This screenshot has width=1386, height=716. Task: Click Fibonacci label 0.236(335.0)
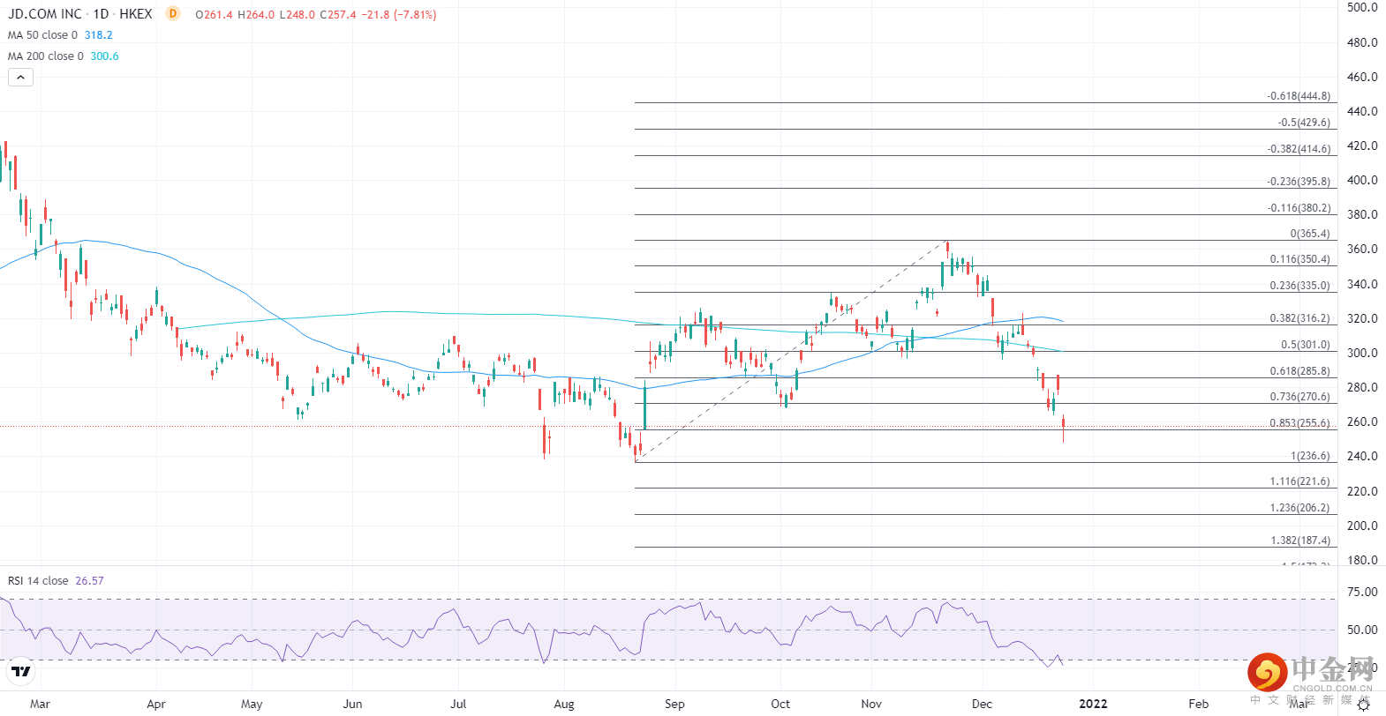[x=1300, y=286]
